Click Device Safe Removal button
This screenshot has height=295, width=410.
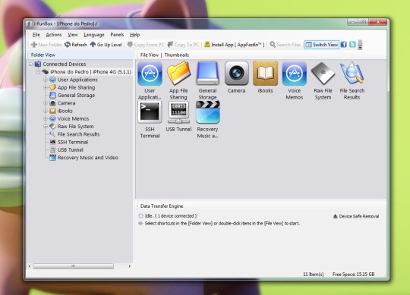356,216
